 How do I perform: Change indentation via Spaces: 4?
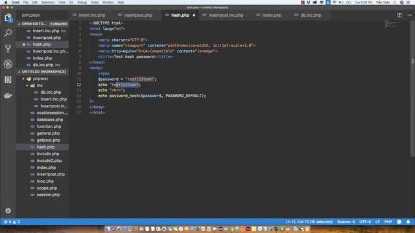point(346,222)
